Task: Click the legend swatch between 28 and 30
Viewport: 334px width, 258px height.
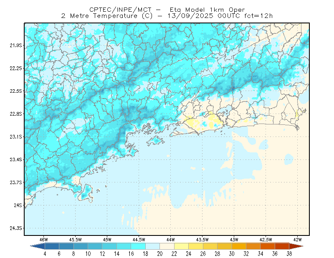Action: tap(225, 246)
